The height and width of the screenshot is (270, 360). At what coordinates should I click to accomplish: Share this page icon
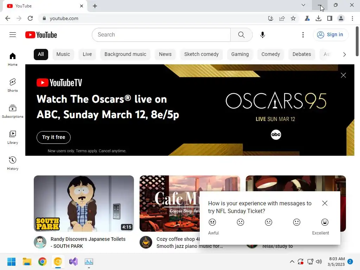[282, 18]
